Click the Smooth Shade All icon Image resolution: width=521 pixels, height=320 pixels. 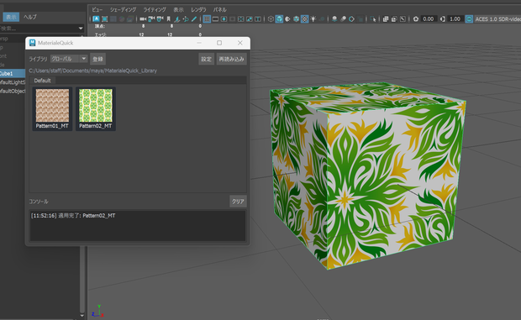(x=279, y=19)
